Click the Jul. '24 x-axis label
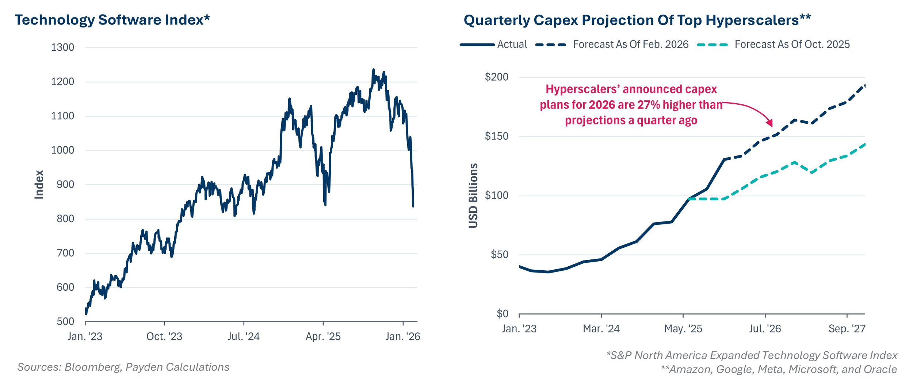The width and height of the screenshot is (913, 378). tap(244, 336)
